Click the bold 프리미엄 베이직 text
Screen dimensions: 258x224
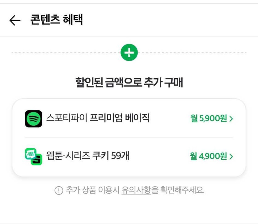pyautogui.click(x=120, y=118)
